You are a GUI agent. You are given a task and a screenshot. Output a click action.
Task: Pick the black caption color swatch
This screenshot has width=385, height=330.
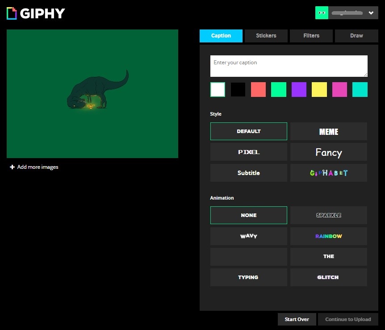[238, 90]
